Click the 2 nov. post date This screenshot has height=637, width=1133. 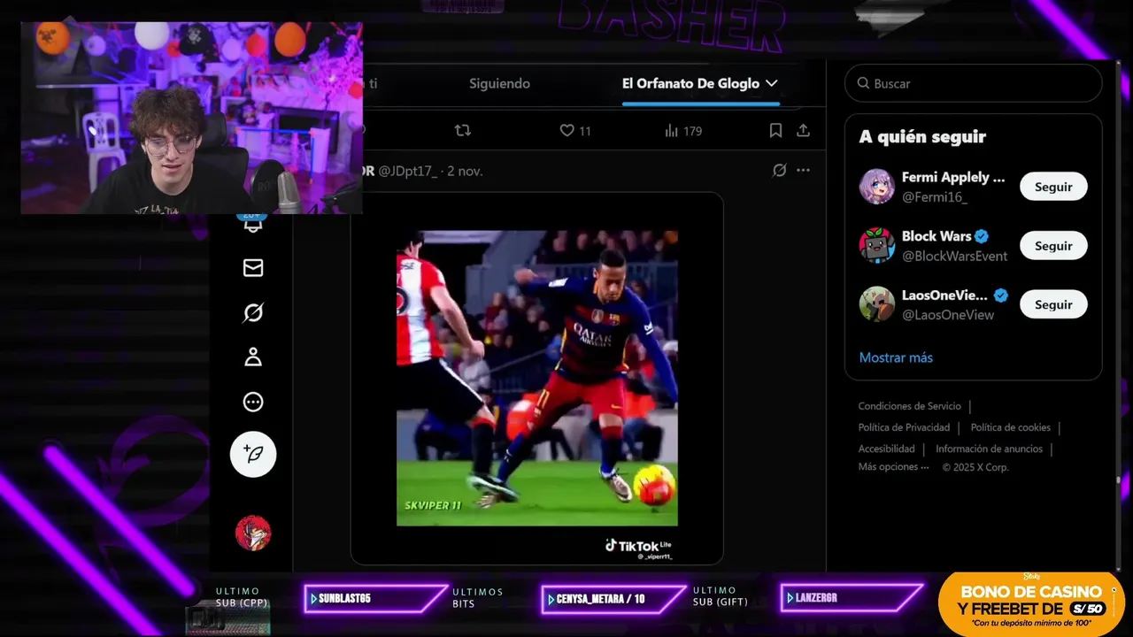pos(465,171)
